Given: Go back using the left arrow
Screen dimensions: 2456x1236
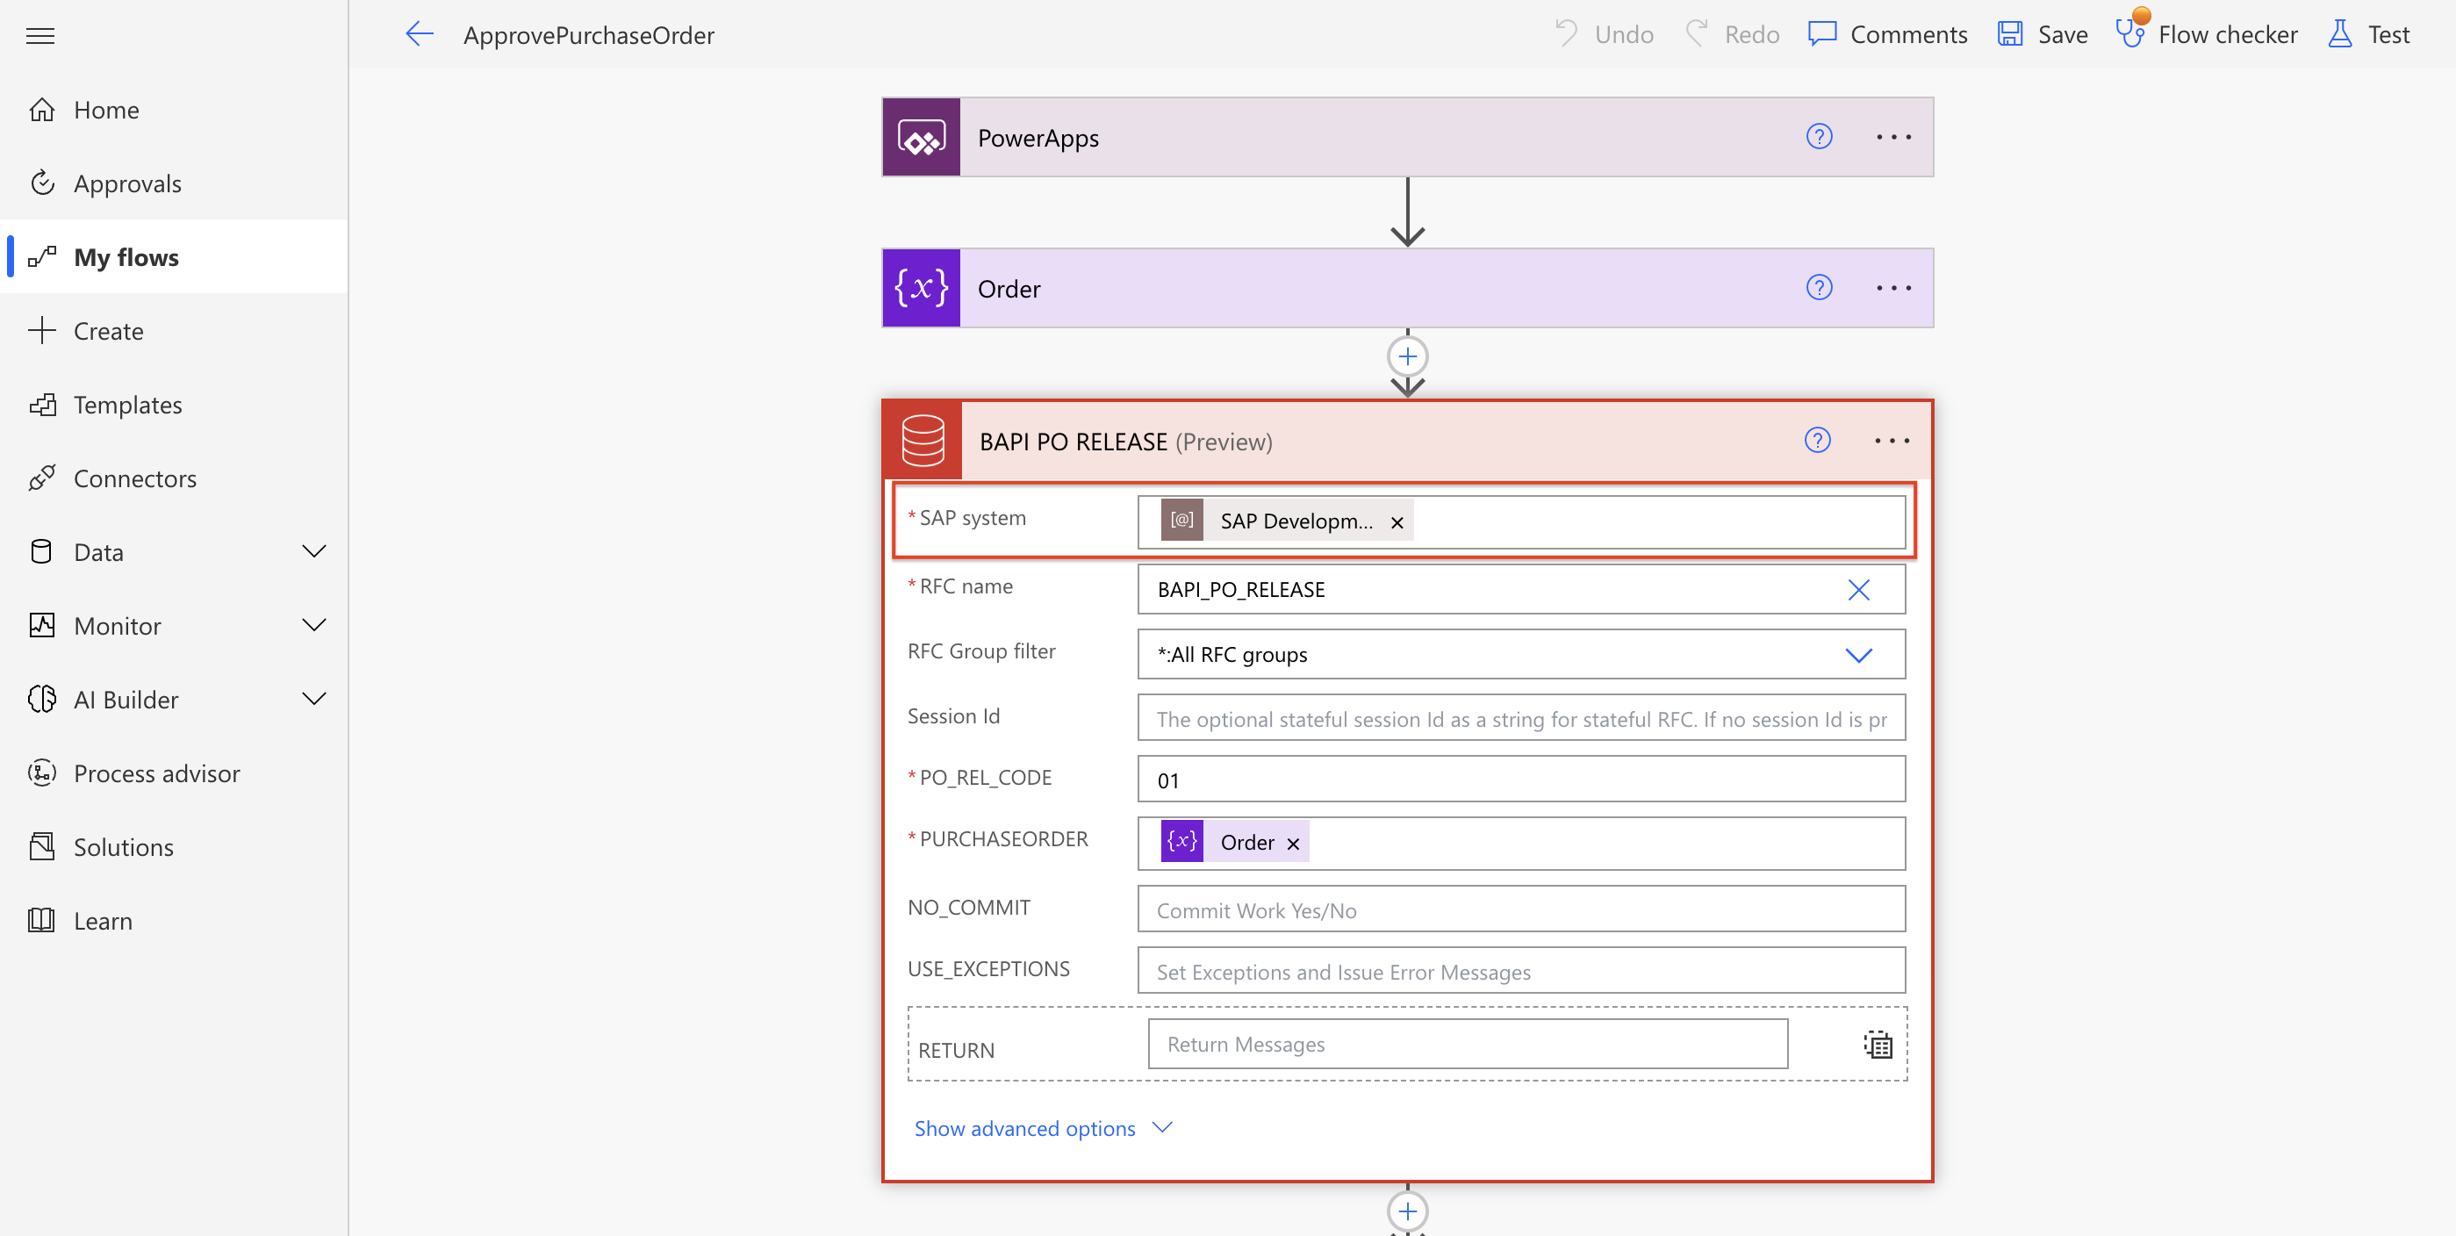Looking at the screenshot, I should 419,35.
